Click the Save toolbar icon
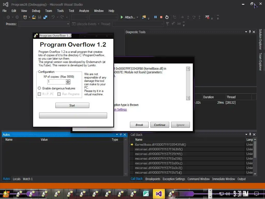 [x=40, y=17]
